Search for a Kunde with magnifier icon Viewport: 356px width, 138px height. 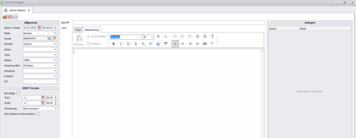pyautogui.click(x=49, y=39)
